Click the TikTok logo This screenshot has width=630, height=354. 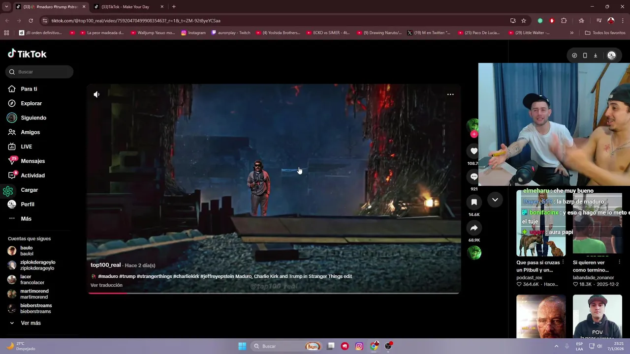(28, 54)
